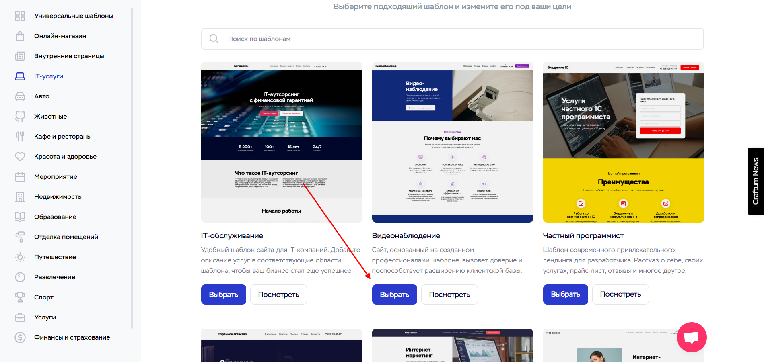Click the Видеонаблюдение template title
The width and height of the screenshot is (764, 362).
point(406,236)
